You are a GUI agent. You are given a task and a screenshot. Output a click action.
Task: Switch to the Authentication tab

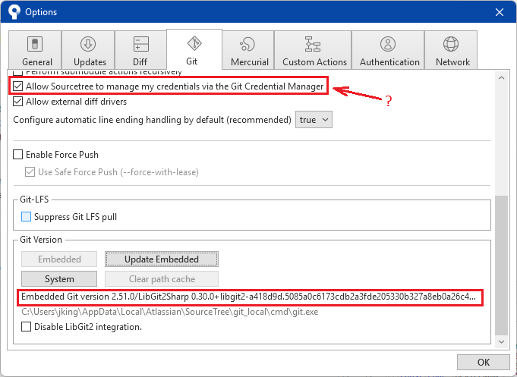pos(388,50)
